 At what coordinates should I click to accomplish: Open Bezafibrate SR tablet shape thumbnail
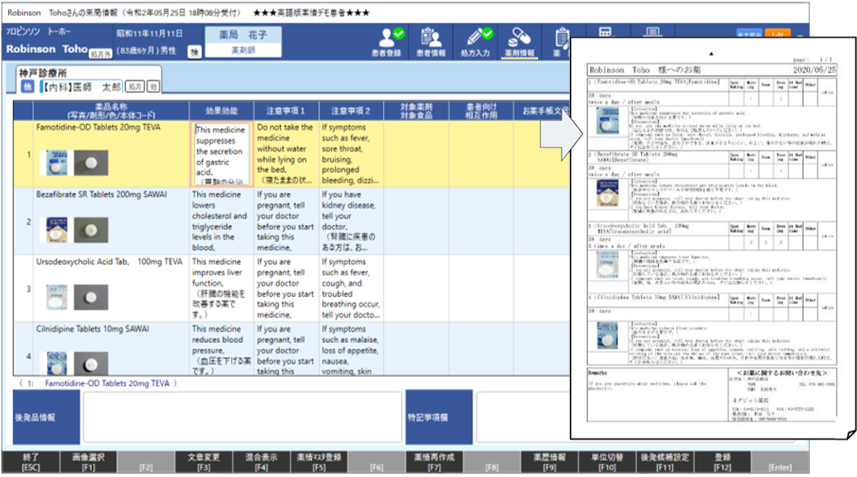(90, 230)
